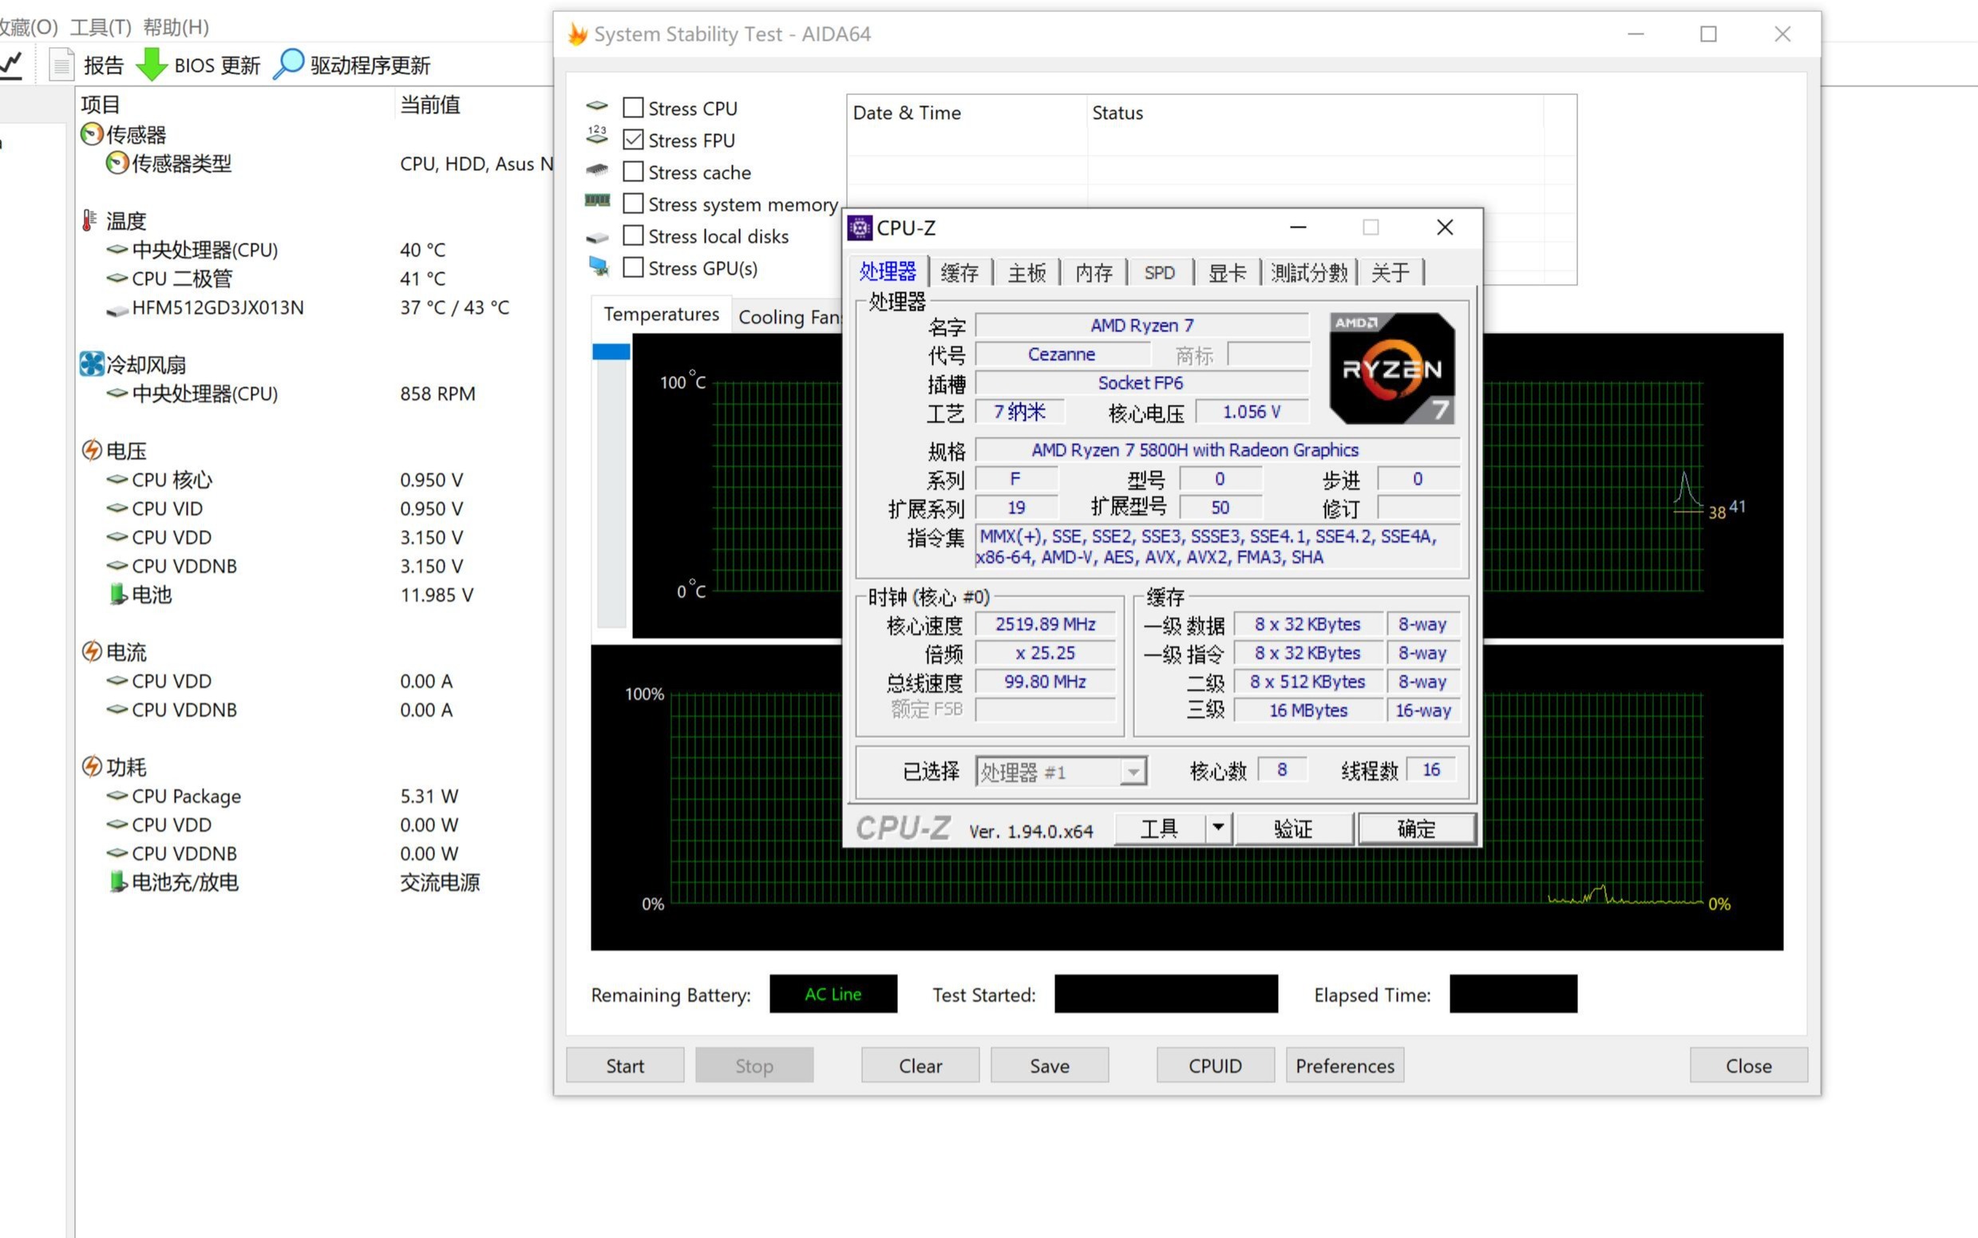Click the Stress CPU chip icon
The height and width of the screenshot is (1238, 1978).
pyautogui.click(x=598, y=105)
